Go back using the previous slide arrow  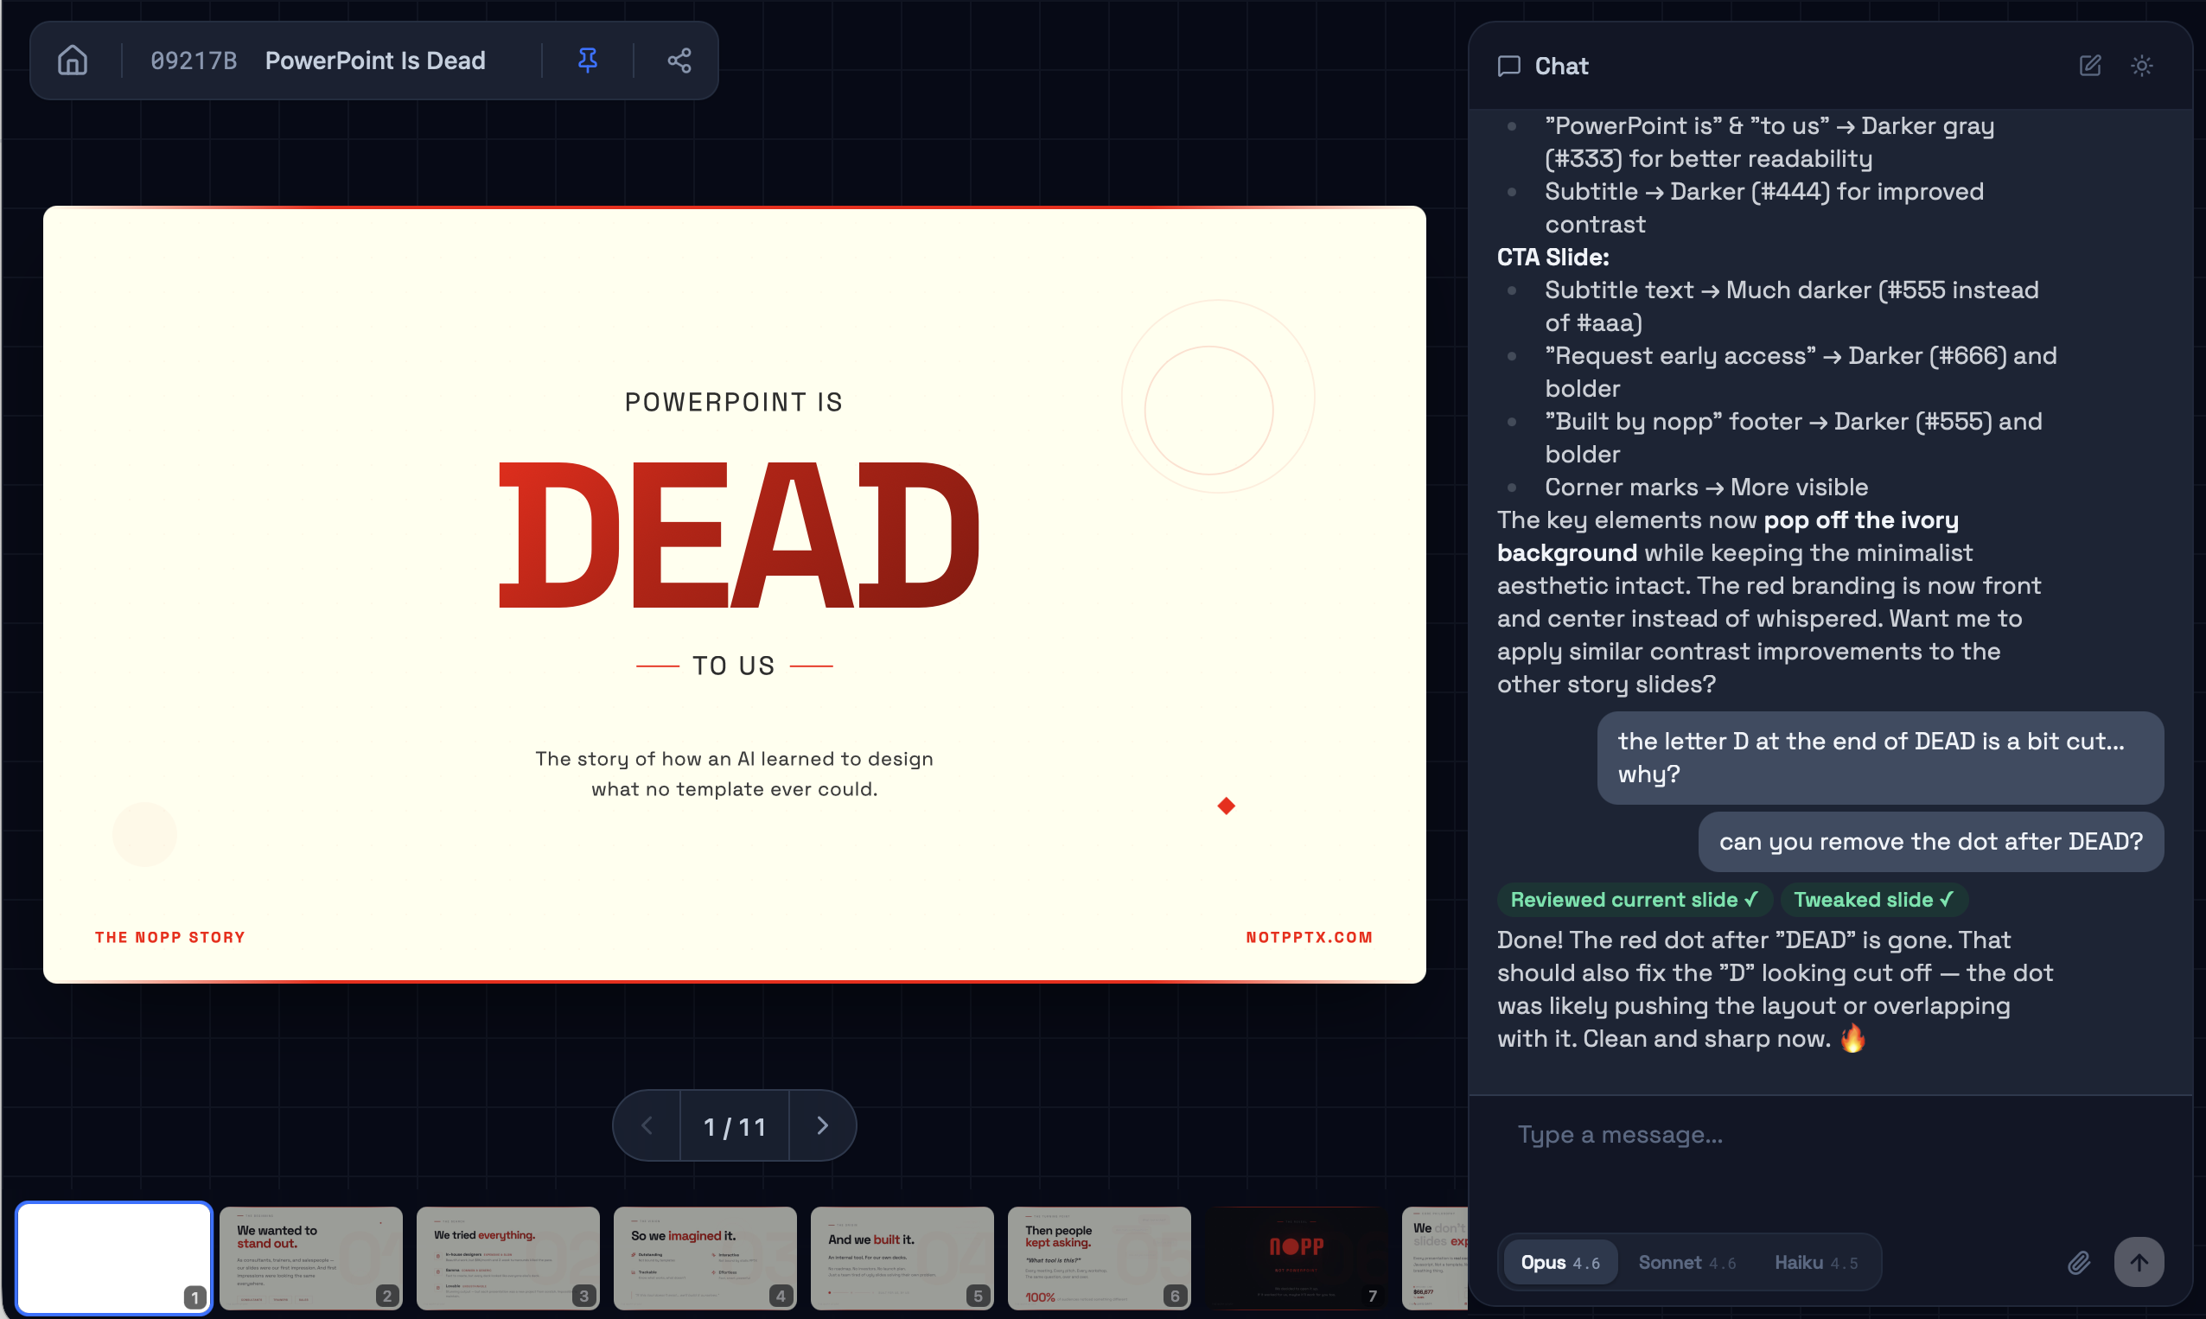tap(647, 1125)
